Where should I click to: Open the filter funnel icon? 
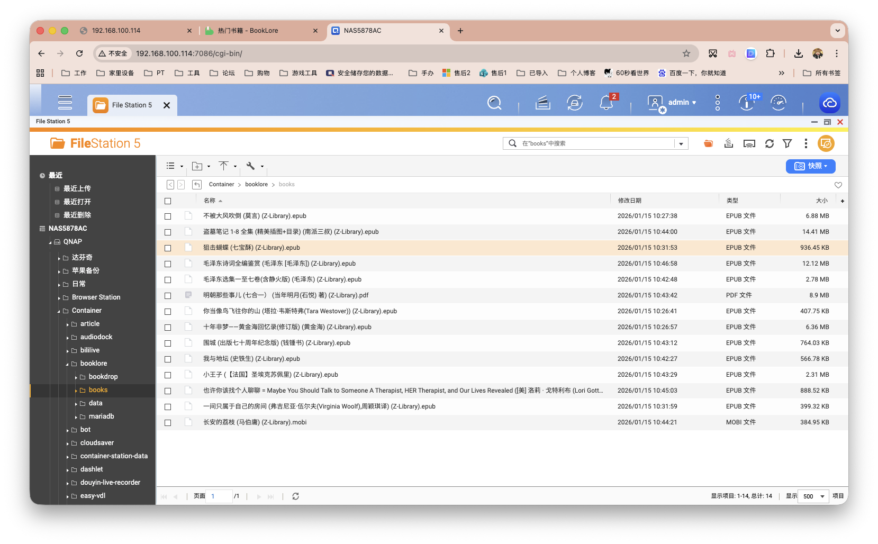(x=787, y=143)
